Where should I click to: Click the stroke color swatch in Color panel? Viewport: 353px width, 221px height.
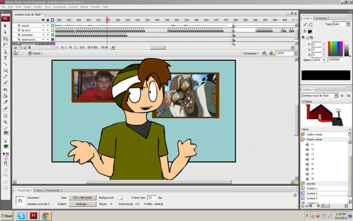coord(311,25)
